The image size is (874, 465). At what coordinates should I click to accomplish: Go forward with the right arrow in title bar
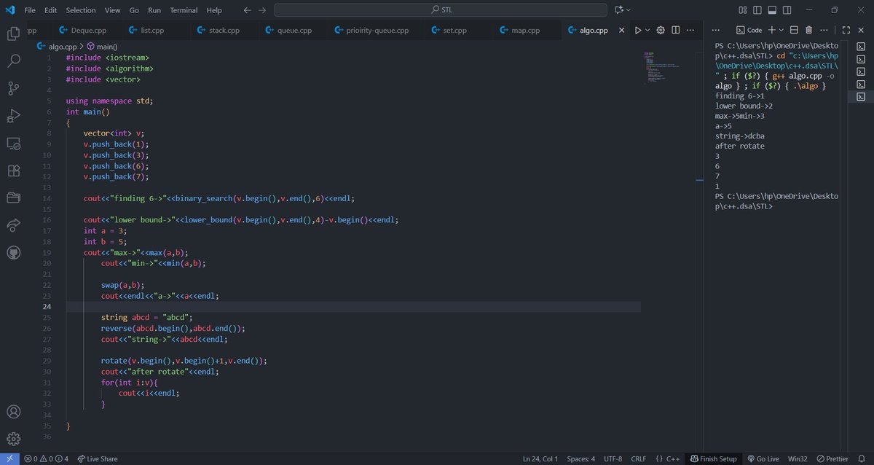(262, 10)
